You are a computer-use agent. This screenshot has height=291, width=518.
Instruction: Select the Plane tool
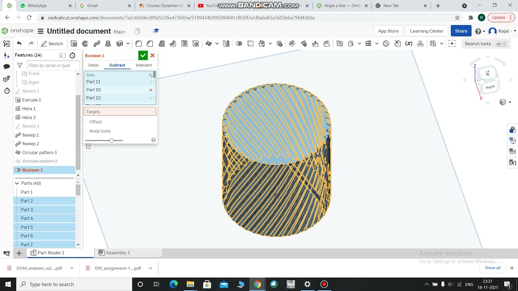tap(340, 44)
